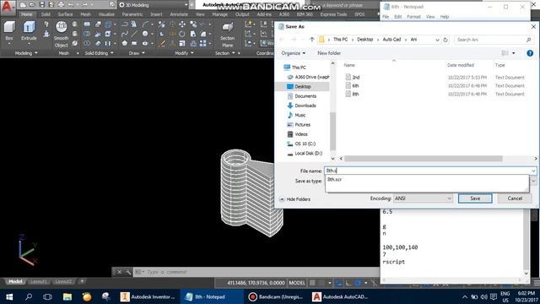Close the command line with X icon
This screenshot has width=540, height=304.
[x=119, y=272]
